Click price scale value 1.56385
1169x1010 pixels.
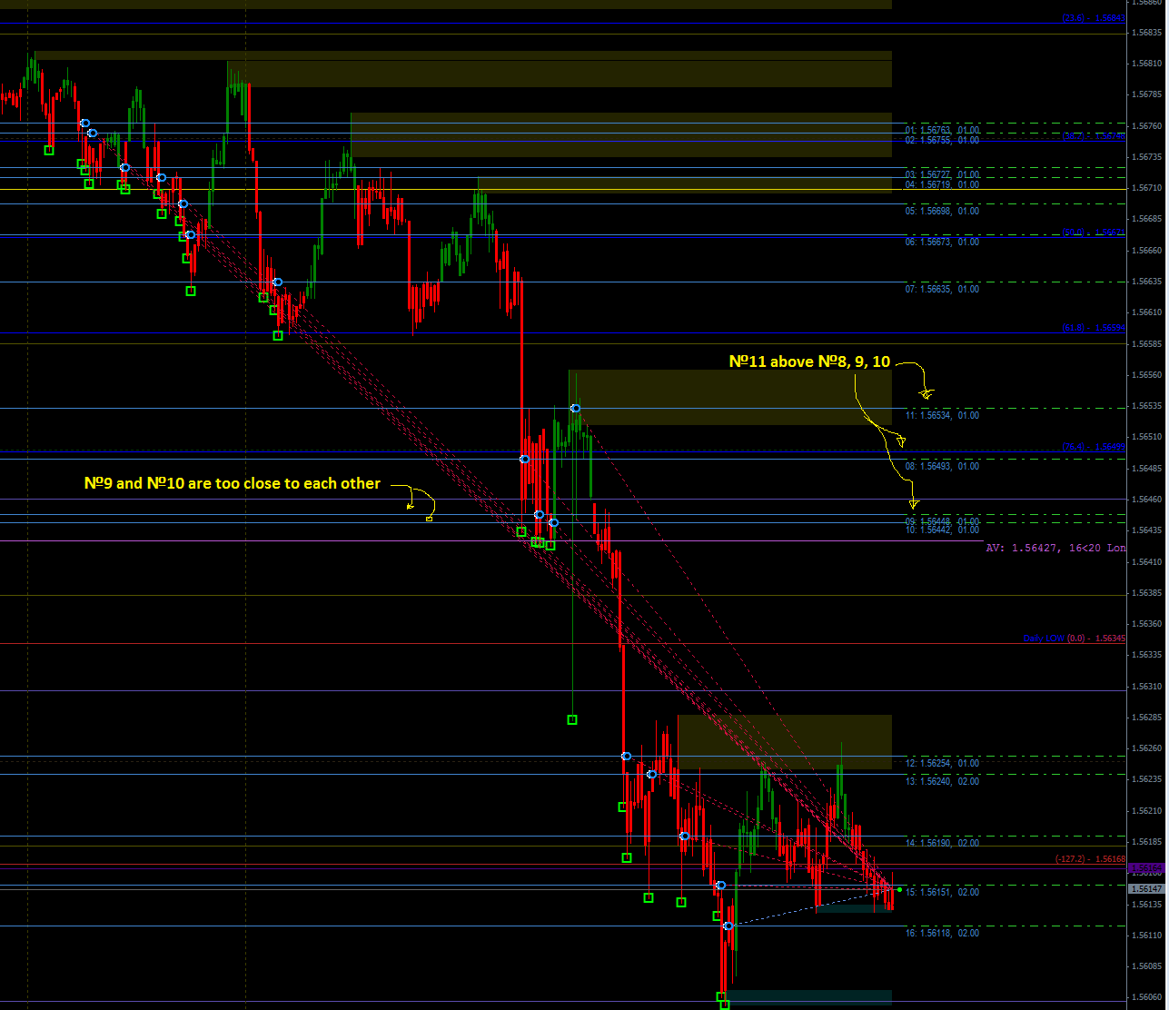tap(1148, 593)
